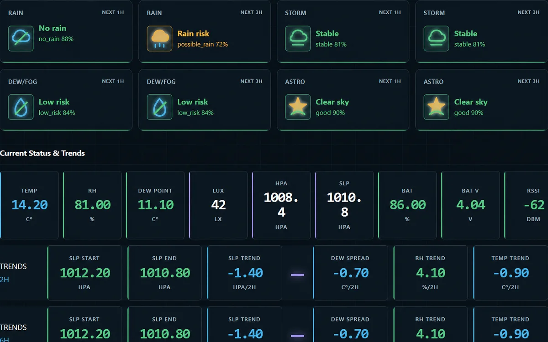Open the BAT tile showing 86.00
This screenshot has height=342, width=548.
pyautogui.click(x=407, y=205)
